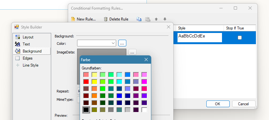Click OK in Conditional Formatting Rules
Image resolution: width=269 pixels, height=120 pixels.
point(218,104)
